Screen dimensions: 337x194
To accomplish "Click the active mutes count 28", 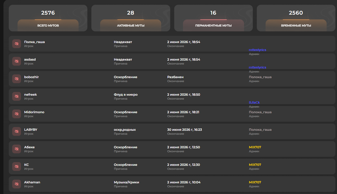I will click(131, 13).
